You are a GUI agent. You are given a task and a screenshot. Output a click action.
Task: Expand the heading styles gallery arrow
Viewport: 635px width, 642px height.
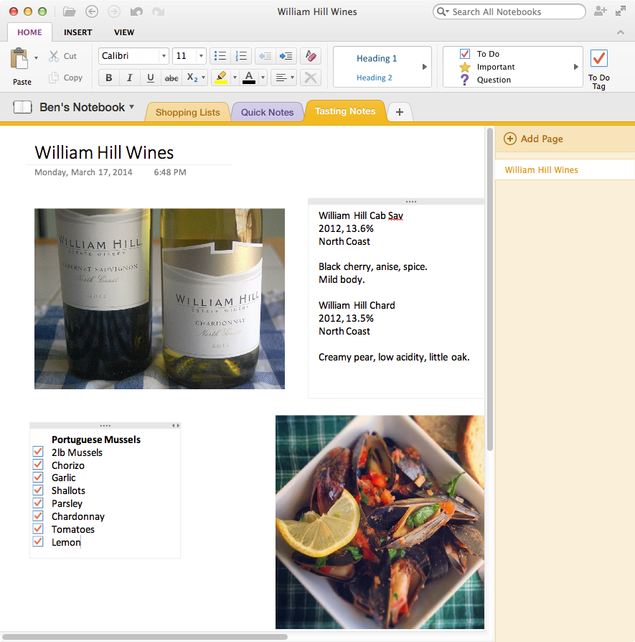tap(425, 67)
